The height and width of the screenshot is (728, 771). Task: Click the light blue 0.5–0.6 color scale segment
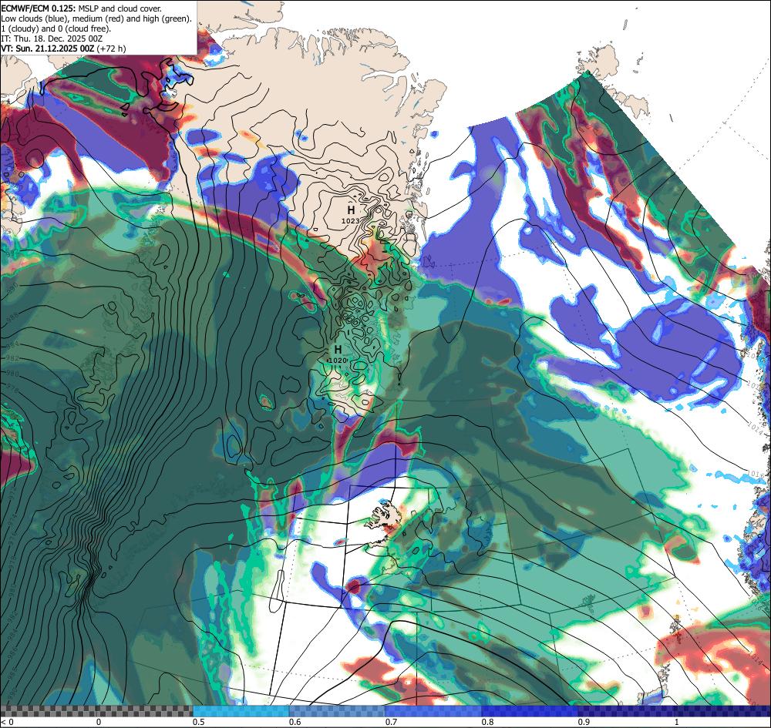click(x=241, y=711)
